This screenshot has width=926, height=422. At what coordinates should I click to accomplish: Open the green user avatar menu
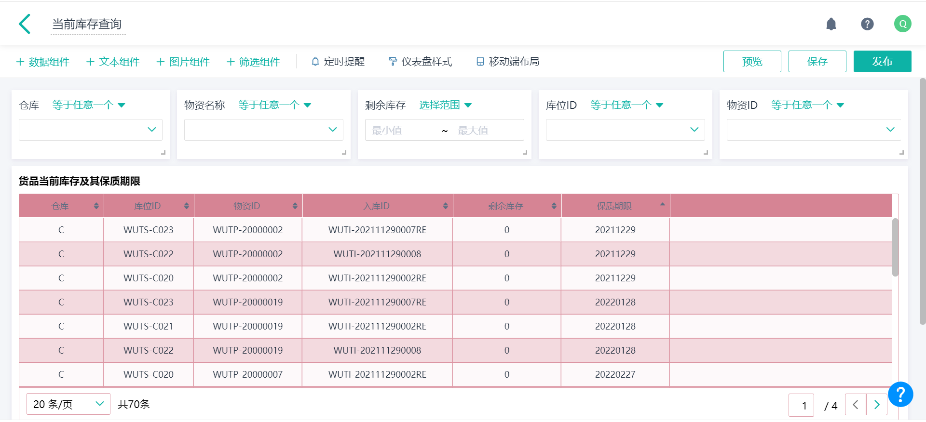click(x=902, y=24)
